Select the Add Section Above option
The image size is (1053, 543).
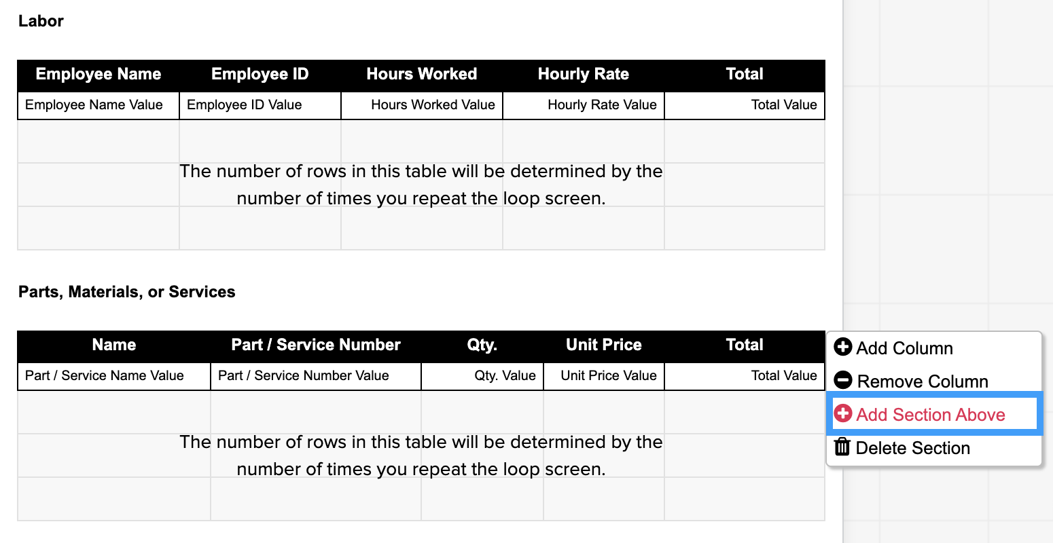[x=933, y=414]
